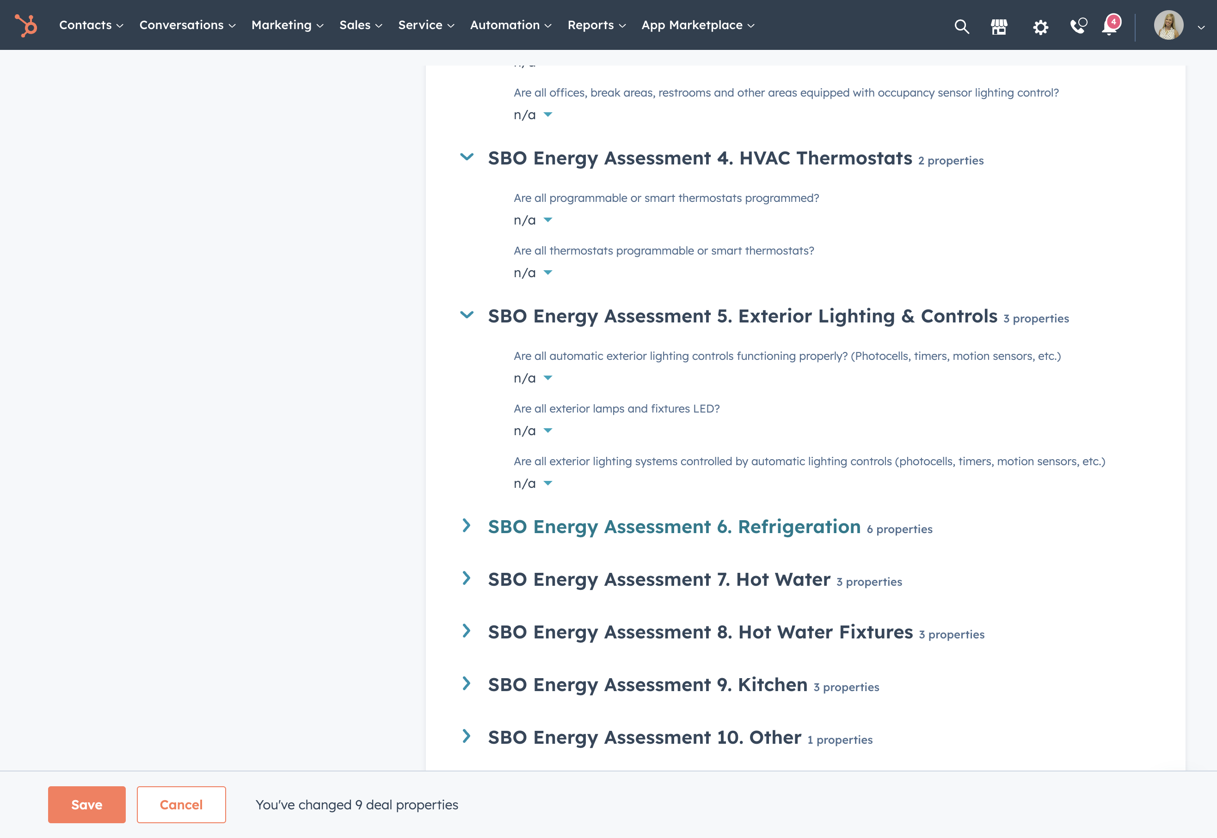1217x838 pixels.
Task: Expand the 6. Refrigeration section chevron
Action: tap(467, 526)
